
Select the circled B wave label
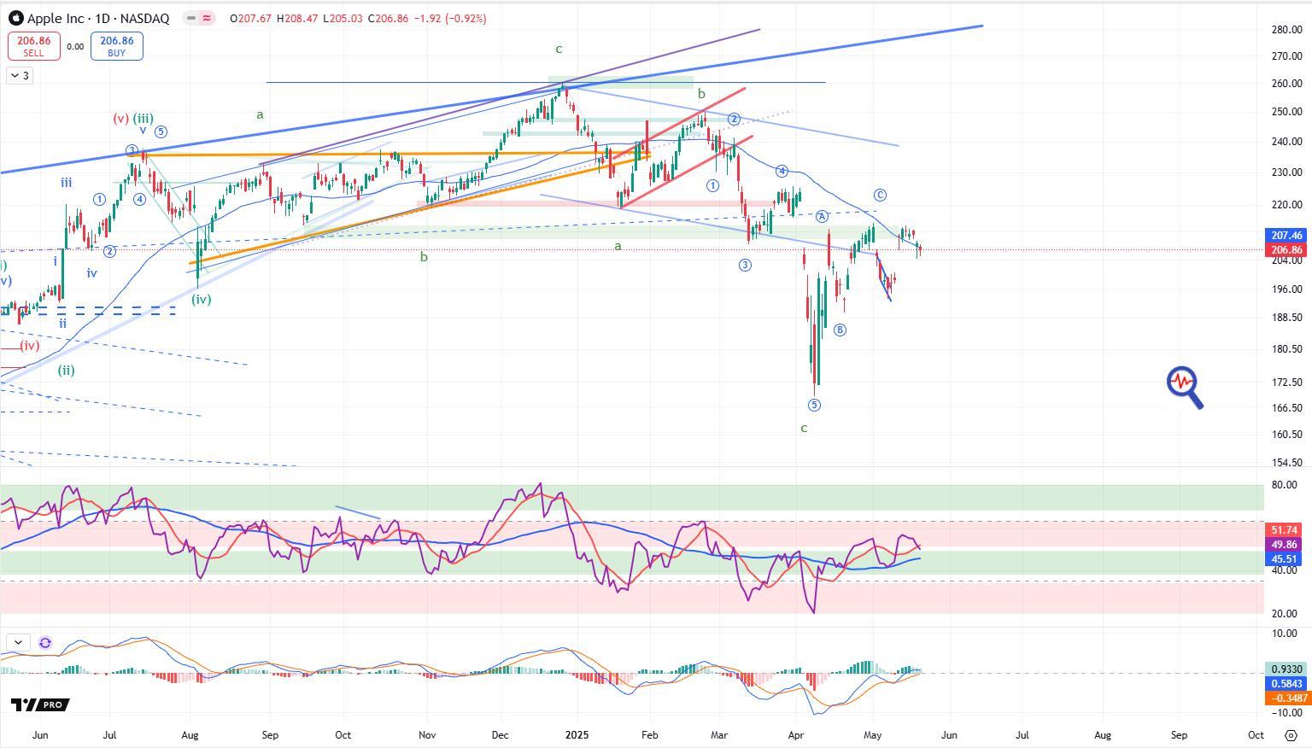pos(840,330)
